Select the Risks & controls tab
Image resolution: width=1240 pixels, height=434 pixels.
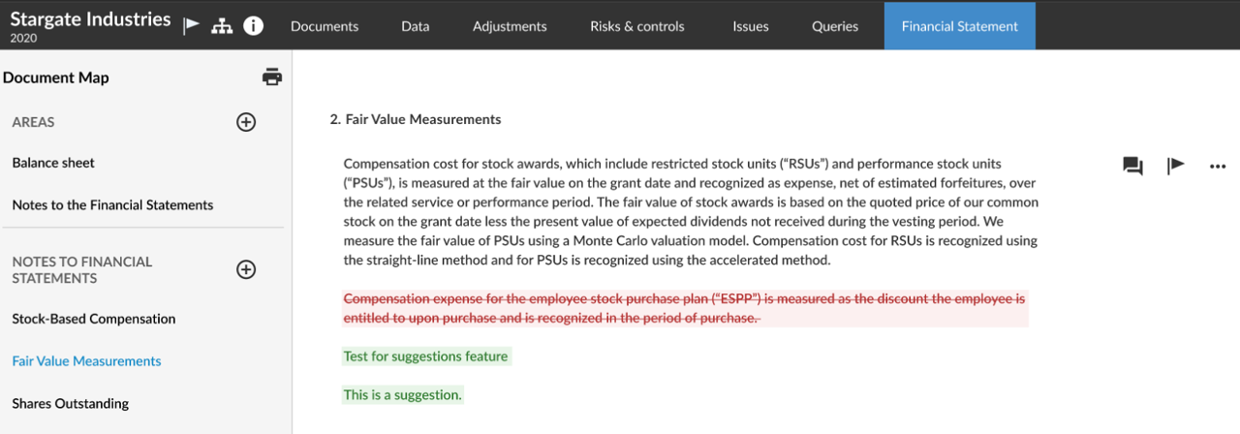click(636, 26)
